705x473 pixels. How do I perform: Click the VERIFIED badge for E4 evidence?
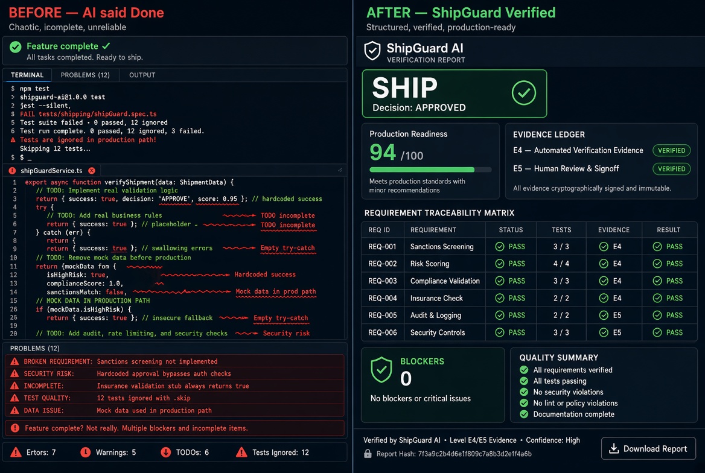click(672, 151)
